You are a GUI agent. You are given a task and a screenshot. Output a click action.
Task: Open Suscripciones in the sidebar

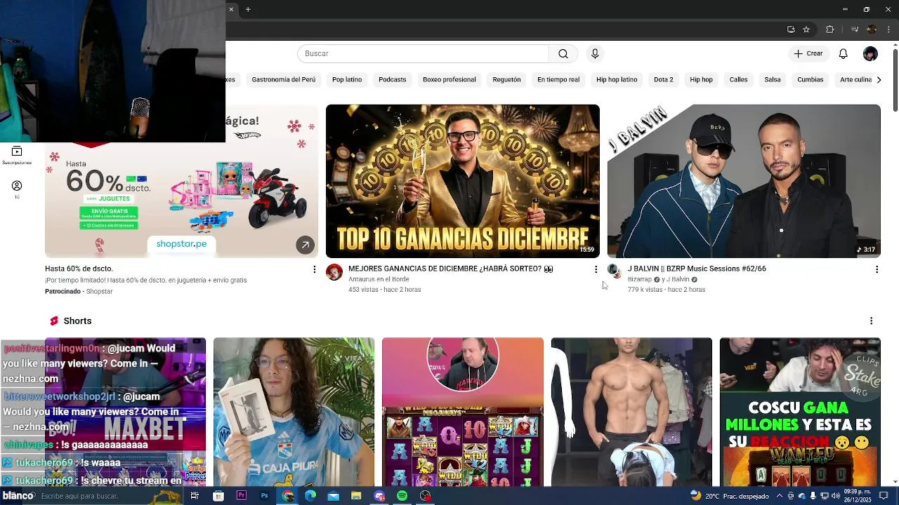point(17,156)
